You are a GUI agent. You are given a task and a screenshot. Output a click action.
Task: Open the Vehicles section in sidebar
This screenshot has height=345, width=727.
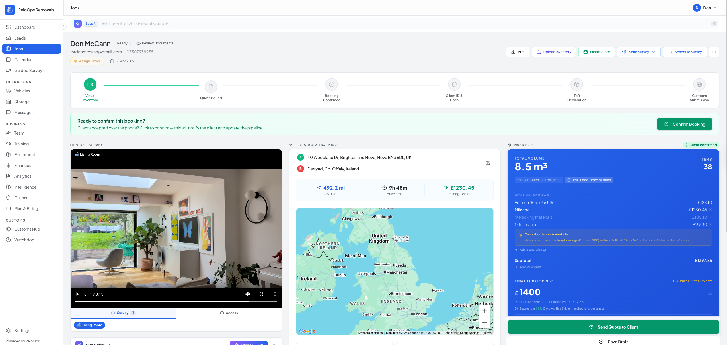pos(22,91)
